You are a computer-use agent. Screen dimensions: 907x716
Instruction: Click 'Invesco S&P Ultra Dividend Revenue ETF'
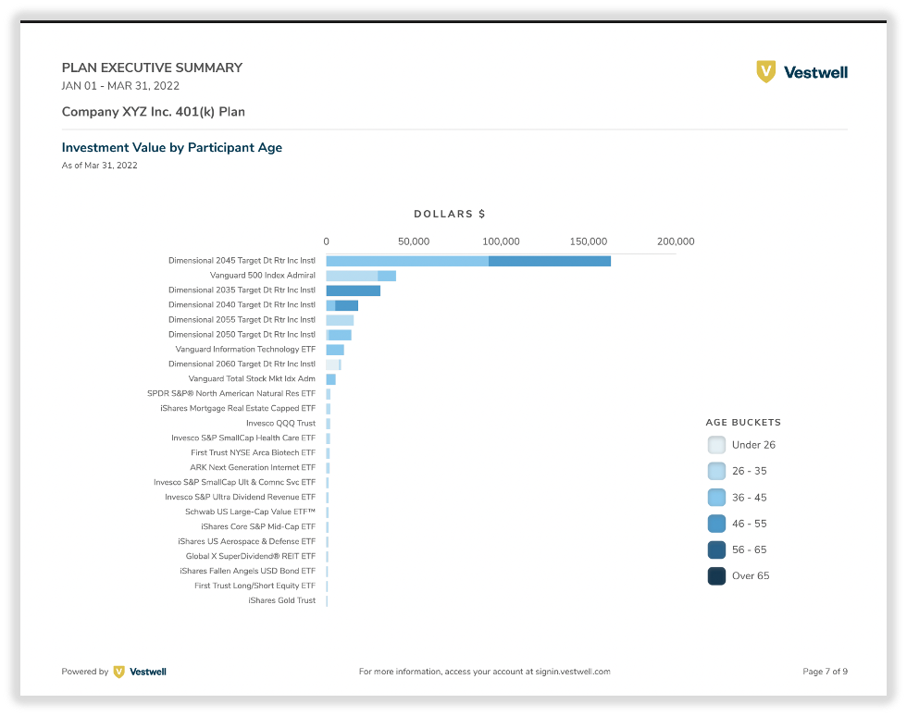(x=240, y=497)
